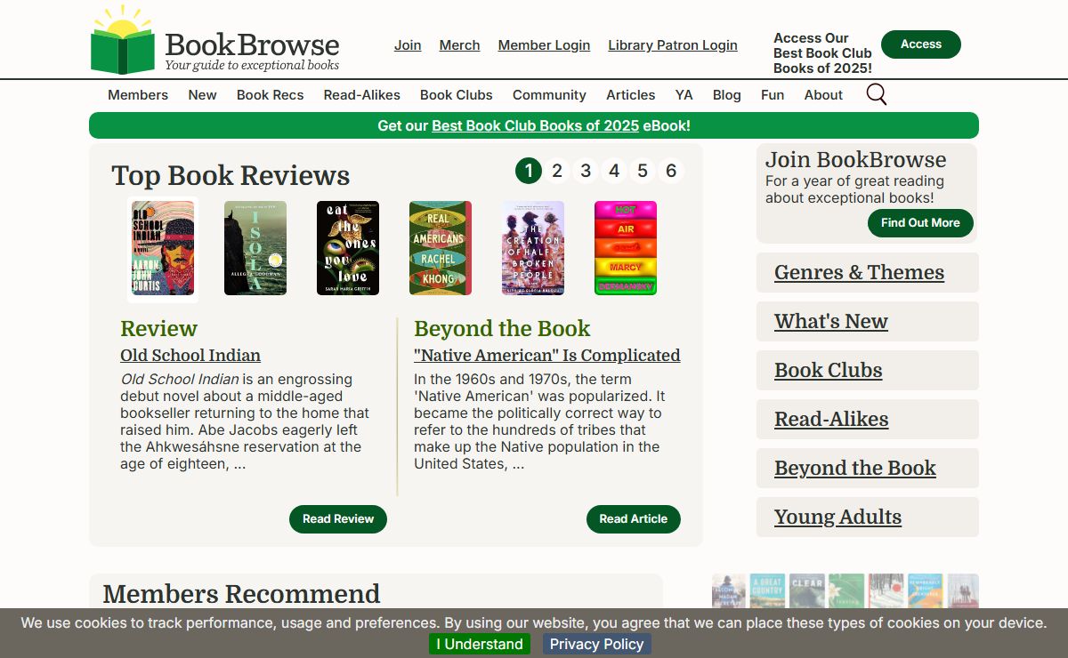Image resolution: width=1068 pixels, height=658 pixels.
Task: Open the Privacy Policy button
Action: 597,644
